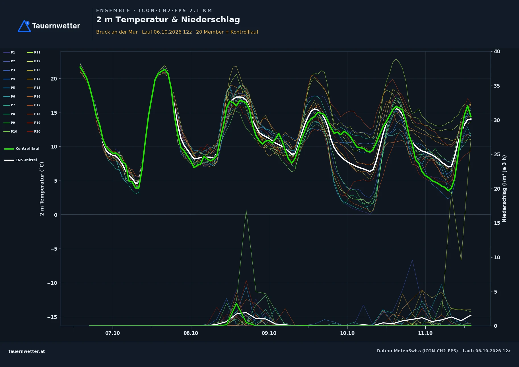The image size is (519, 367).
Task: Select the P20 legend entry
Action: [x=34, y=131]
